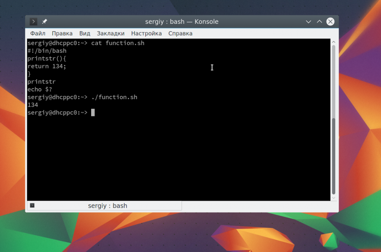
Task: Select the 'sergiy : bash' tab
Action: point(107,206)
